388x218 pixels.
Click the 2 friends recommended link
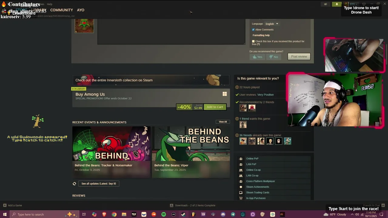(x=257, y=102)
